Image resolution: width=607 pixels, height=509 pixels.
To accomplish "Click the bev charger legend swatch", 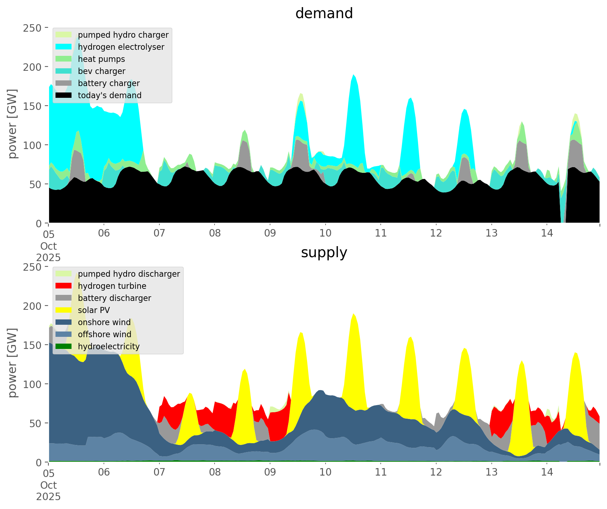I will [64, 71].
